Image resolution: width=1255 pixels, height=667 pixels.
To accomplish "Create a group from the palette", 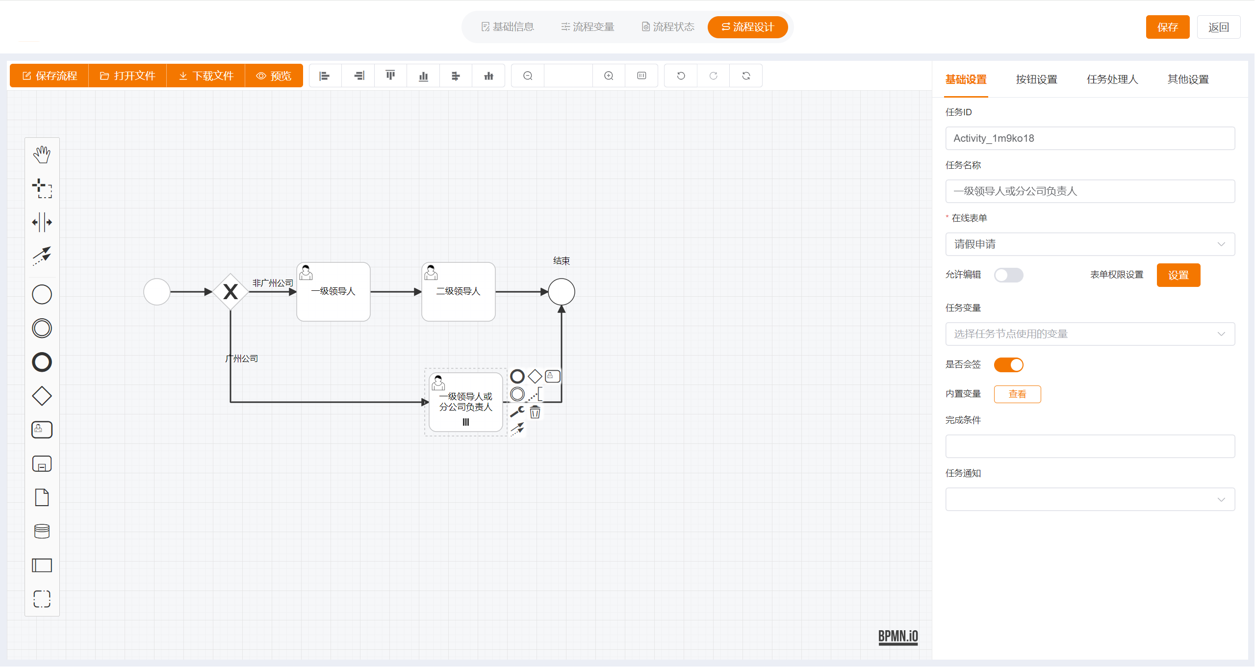I will (x=42, y=599).
